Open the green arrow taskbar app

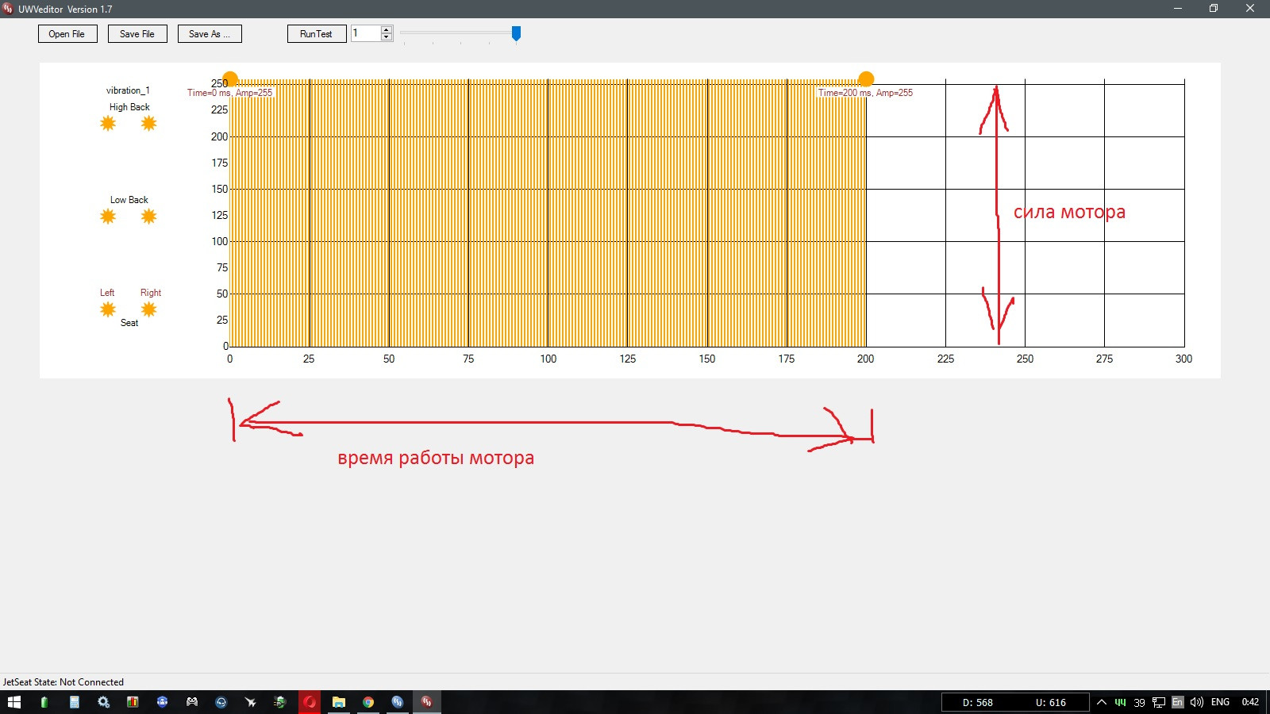point(279,702)
